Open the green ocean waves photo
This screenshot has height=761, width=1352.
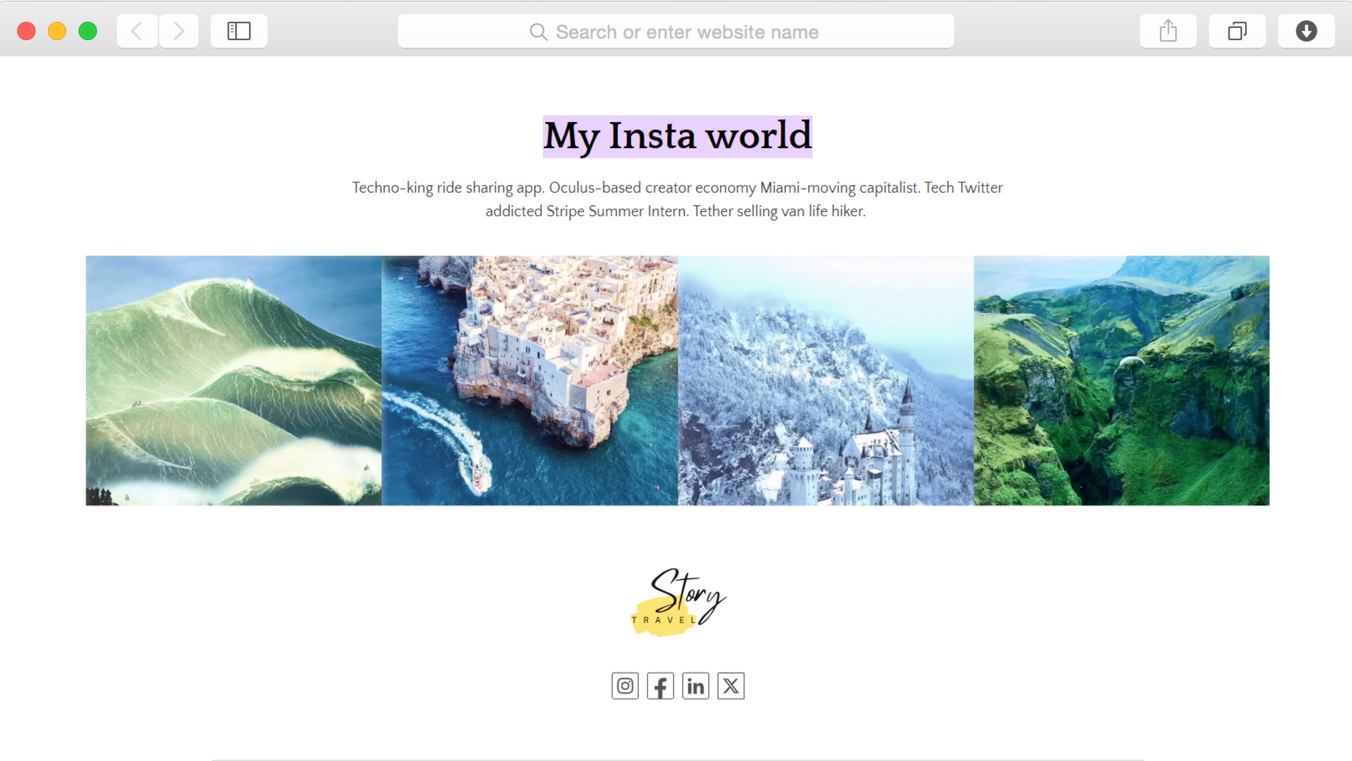(x=233, y=380)
